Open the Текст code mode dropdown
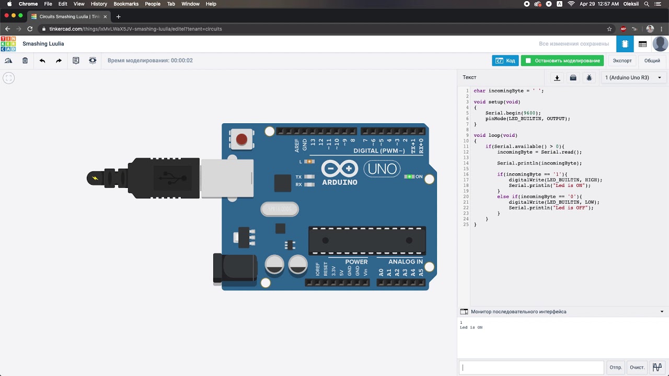Image resolution: width=669 pixels, height=376 pixels. pos(469,77)
